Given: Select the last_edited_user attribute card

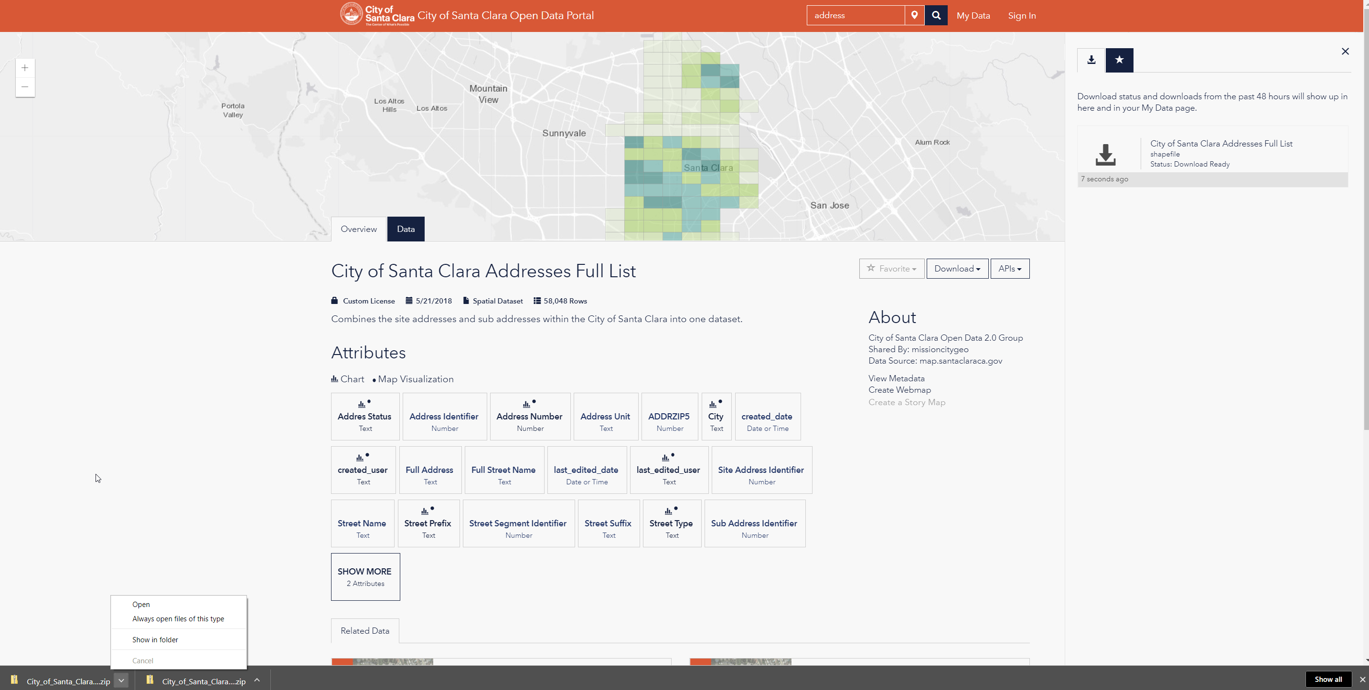Looking at the screenshot, I should (669, 470).
